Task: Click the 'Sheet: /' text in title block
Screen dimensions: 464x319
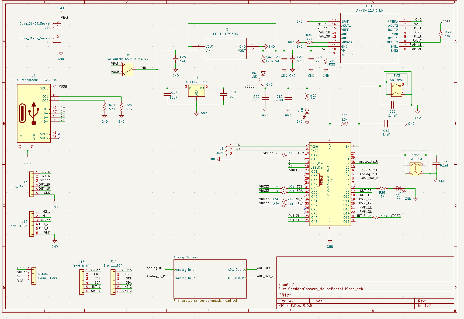Action: pos(286,285)
